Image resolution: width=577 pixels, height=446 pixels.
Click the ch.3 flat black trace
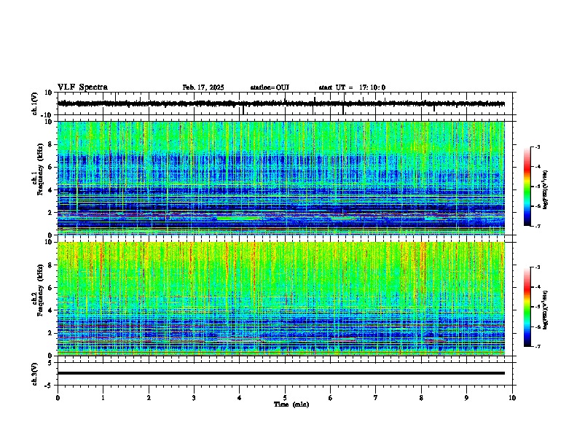pyautogui.click(x=281, y=373)
